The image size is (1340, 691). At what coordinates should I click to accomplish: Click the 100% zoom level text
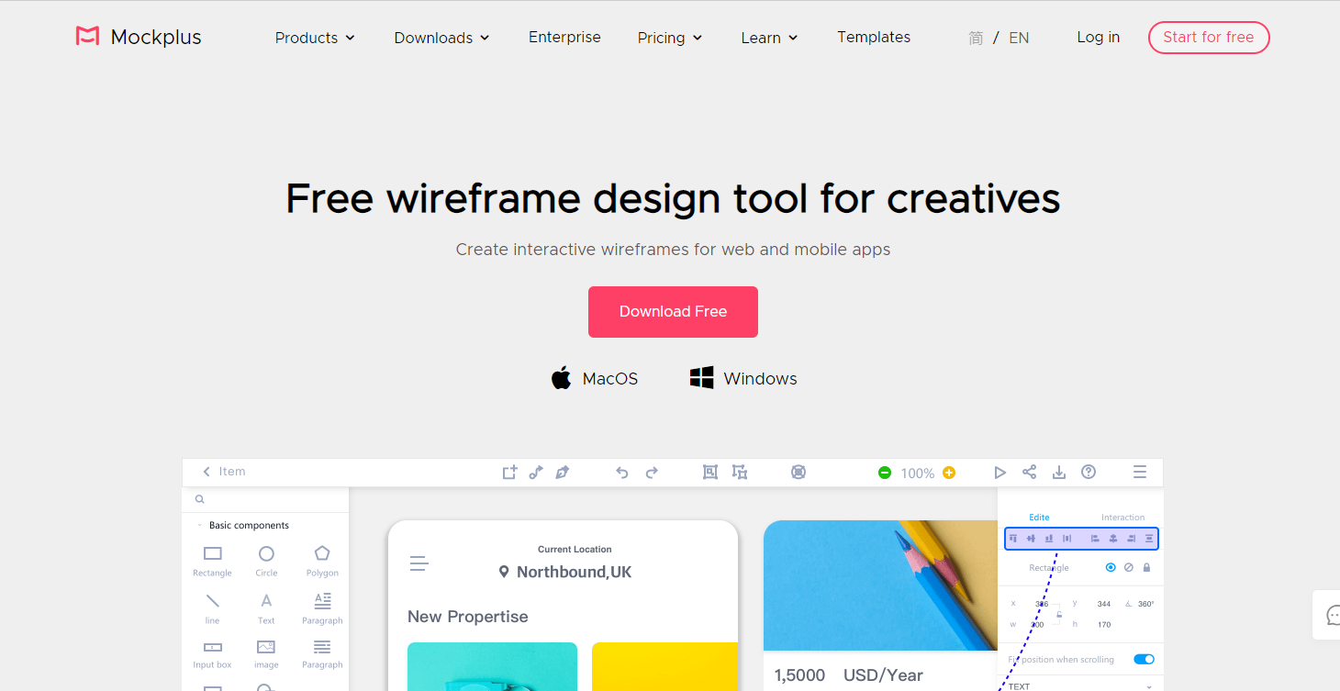pyautogui.click(x=918, y=474)
